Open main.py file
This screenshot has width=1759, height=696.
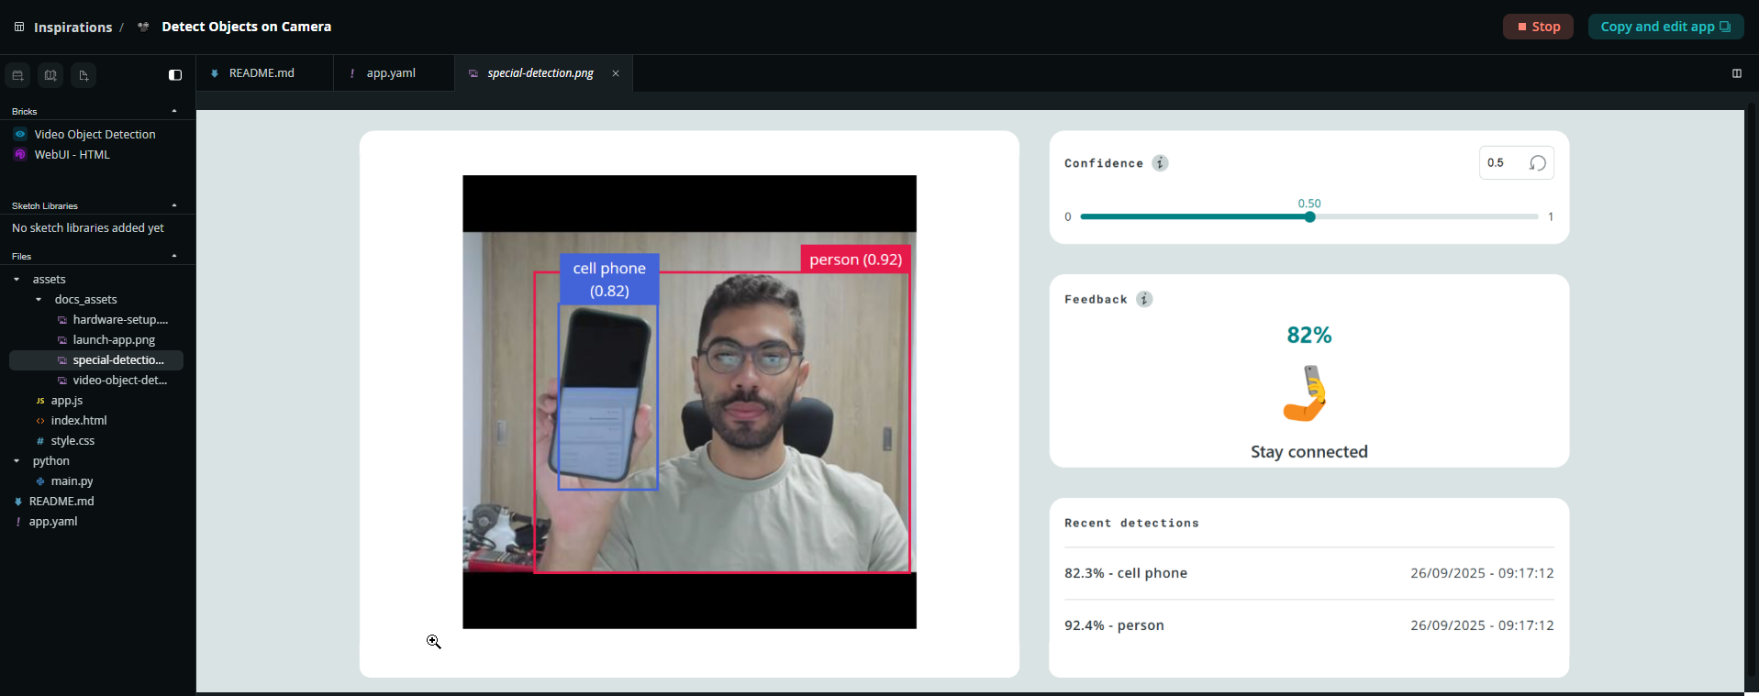coord(72,481)
